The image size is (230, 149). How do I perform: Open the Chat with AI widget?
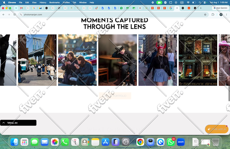(x=217, y=129)
